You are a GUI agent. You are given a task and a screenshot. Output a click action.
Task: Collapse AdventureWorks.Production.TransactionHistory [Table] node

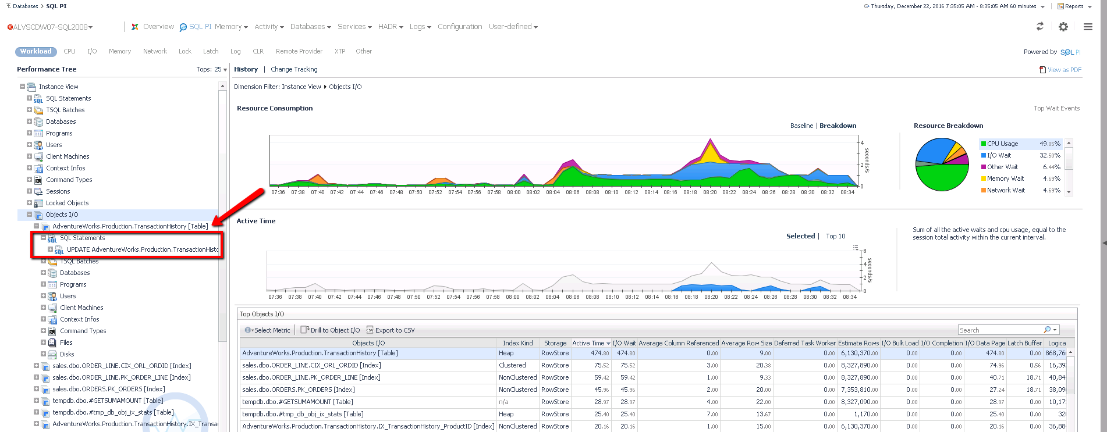pyautogui.click(x=36, y=226)
